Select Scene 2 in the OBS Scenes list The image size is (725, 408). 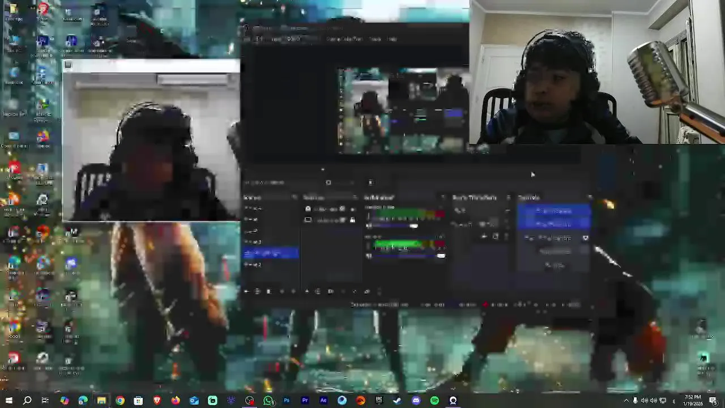253,265
